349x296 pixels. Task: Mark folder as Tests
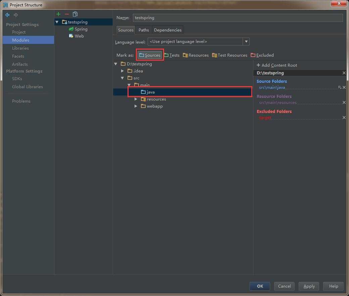[x=171, y=55]
